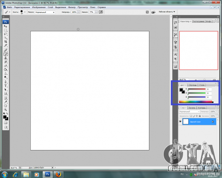Viewport: 222px width, 178px height.
Task: Open the Brushes panel dock icon
Action: point(176,42)
